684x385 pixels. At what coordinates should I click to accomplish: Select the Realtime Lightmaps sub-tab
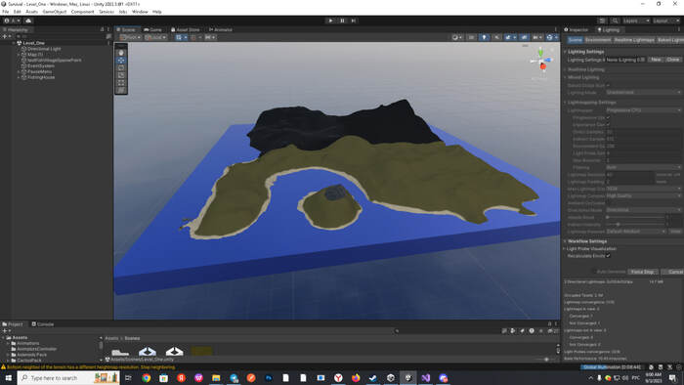[x=634, y=40]
